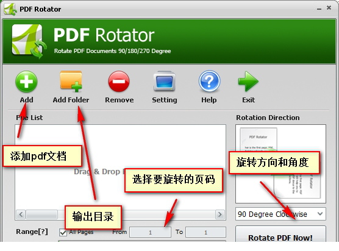Click the Range[?] help label
The width and height of the screenshot is (339, 251).
click(x=32, y=232)
